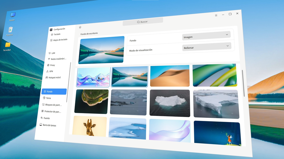Expand the Modo de visualización Rellenar dropdown

click(207, 47)
